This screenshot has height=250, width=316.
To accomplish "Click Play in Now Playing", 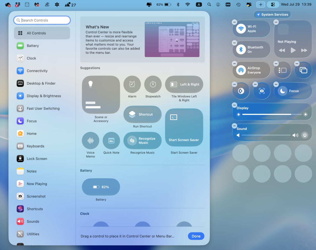I will click(293, 50).
